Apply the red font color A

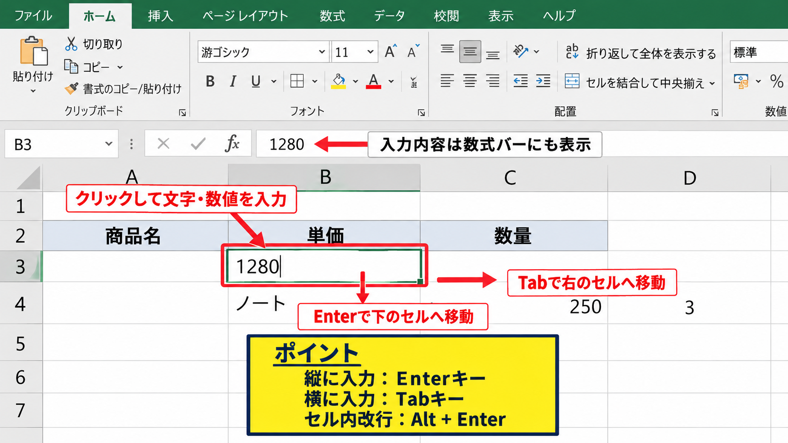(374, 81)
